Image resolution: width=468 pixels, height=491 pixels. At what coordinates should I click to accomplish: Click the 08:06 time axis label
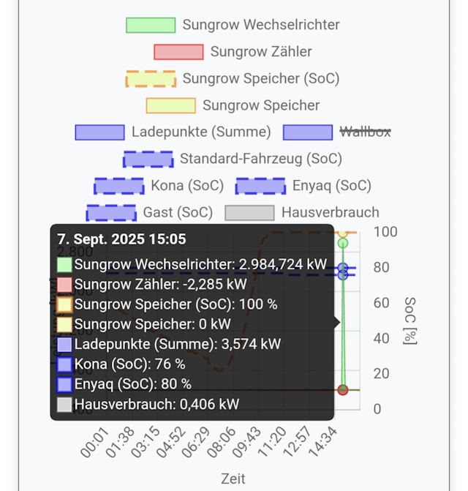[x=221, y=442]
